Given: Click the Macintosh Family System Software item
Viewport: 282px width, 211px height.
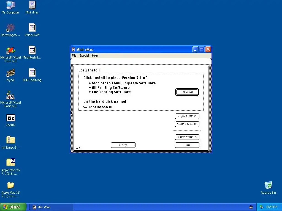Looking at the screenshot, I should tap(124, 83).
